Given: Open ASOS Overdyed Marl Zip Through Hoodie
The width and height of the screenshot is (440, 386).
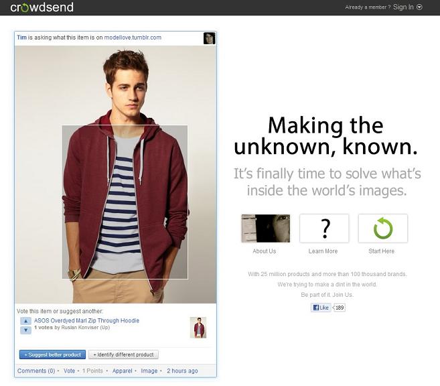Looking at the screenshot, I should [86, 320].
